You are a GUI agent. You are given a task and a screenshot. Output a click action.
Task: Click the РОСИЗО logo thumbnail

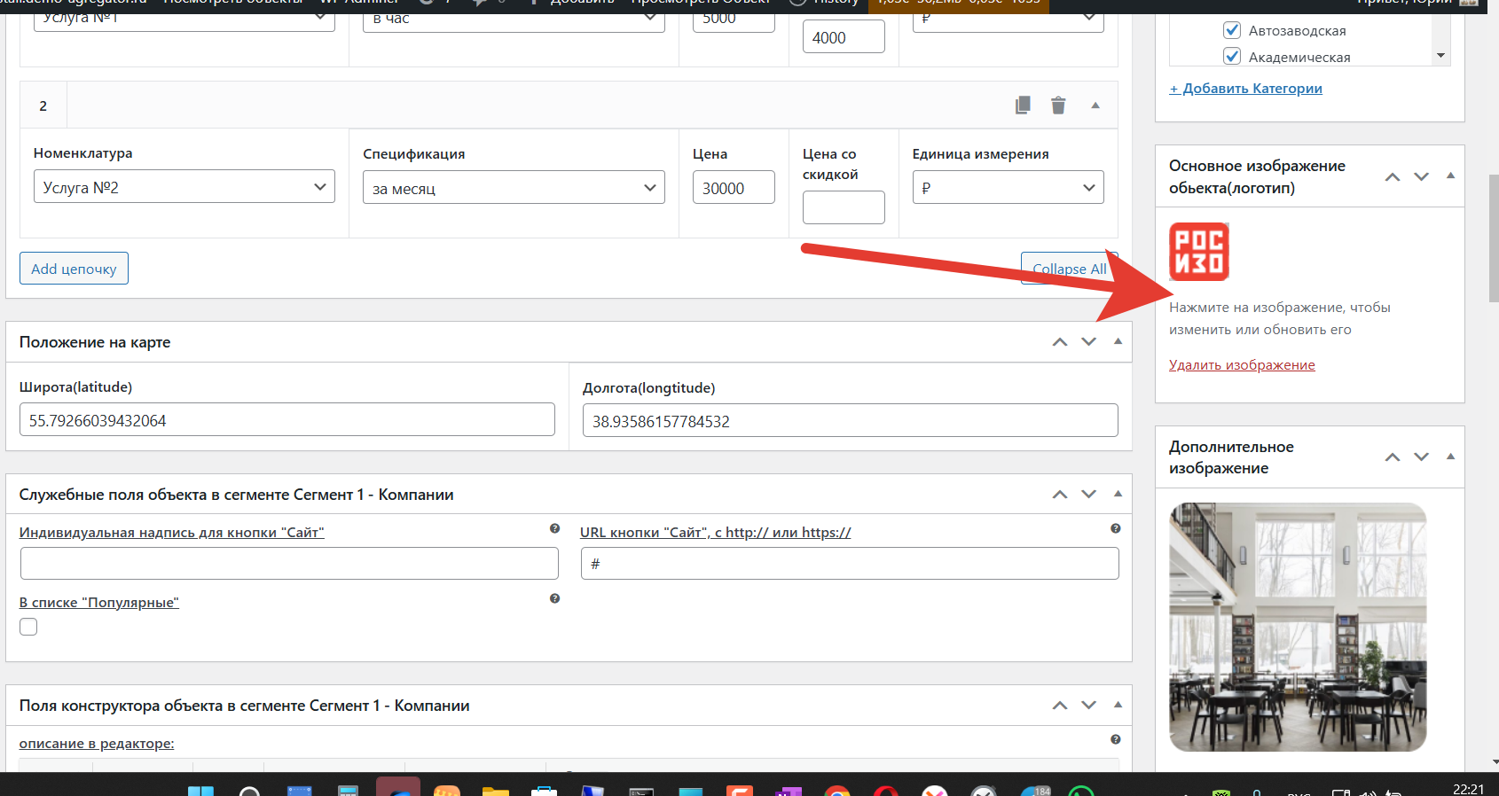pyautogui.click(x=1199, y=252)
